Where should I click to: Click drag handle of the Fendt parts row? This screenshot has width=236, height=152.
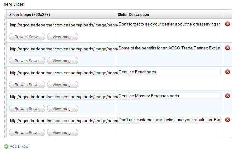click(5, 78)
